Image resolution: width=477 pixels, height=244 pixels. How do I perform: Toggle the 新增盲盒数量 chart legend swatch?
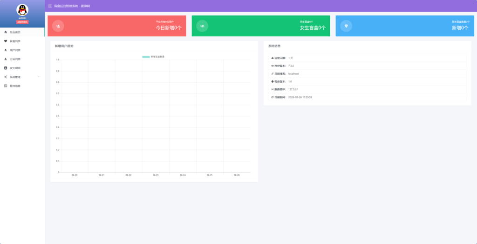click(146, 57)
